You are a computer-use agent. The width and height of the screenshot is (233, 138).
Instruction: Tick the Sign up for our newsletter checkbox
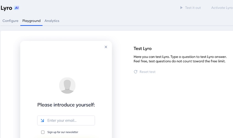point(43,132)
